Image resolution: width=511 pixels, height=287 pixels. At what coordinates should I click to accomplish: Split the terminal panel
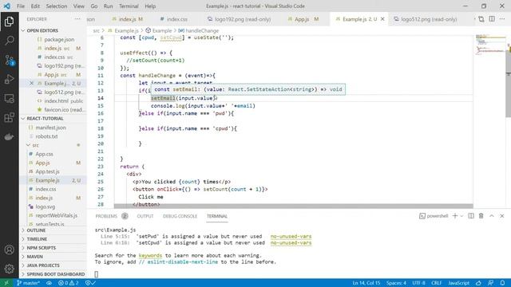tap(471, 216)
